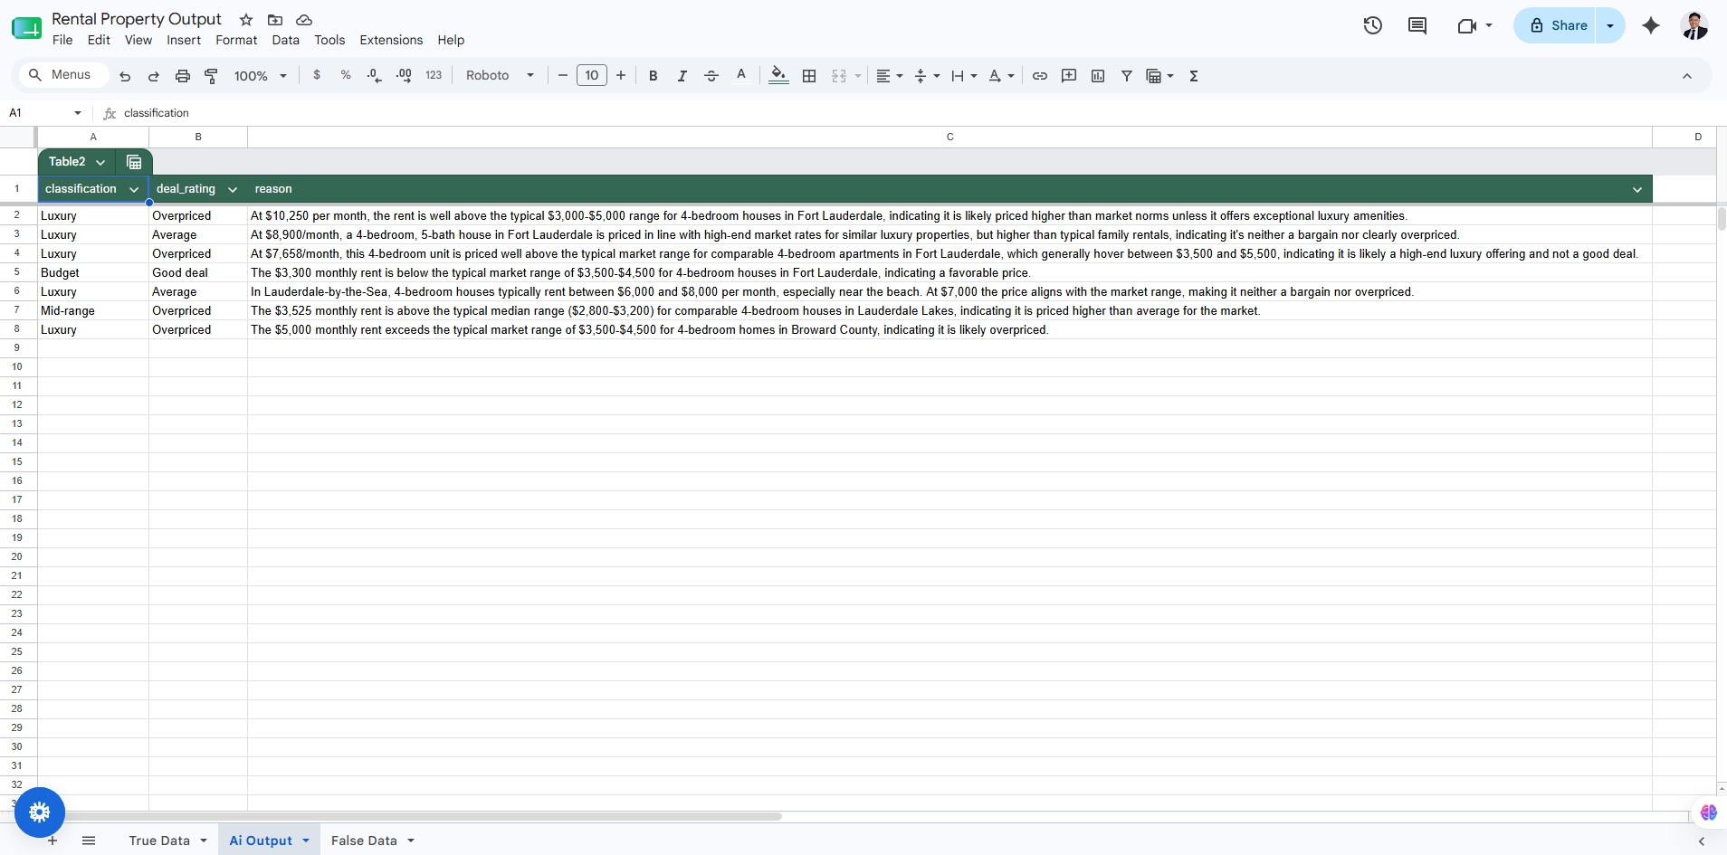Image resolution: width=1727 pixels, height=855 pixels.
Task: Switch to True Data sheet tab
Action: pyautogui.click(x=159, y=841)
